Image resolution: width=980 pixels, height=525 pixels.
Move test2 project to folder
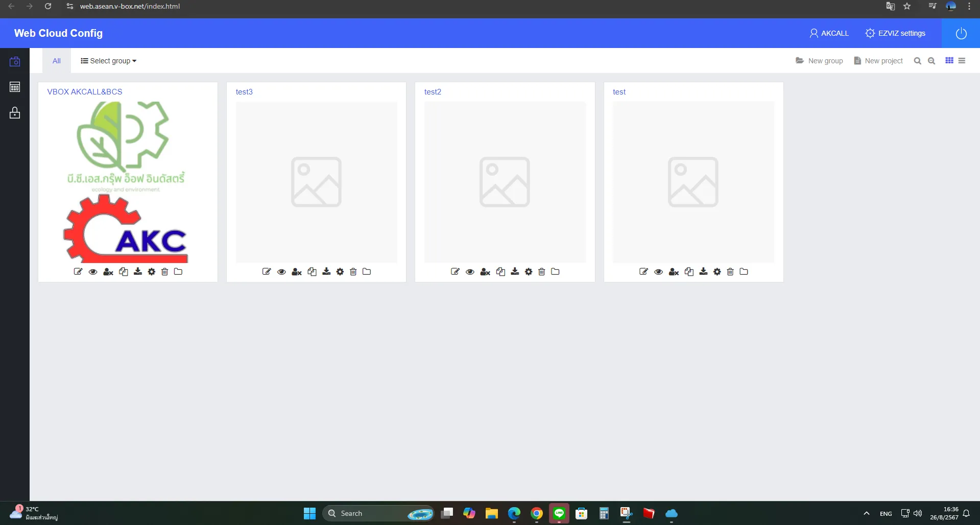[555, 272]
